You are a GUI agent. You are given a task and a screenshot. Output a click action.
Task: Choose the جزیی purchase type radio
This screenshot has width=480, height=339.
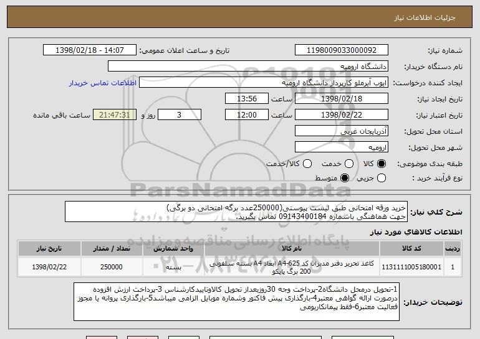pyautogui.click(x=381, y=178)
